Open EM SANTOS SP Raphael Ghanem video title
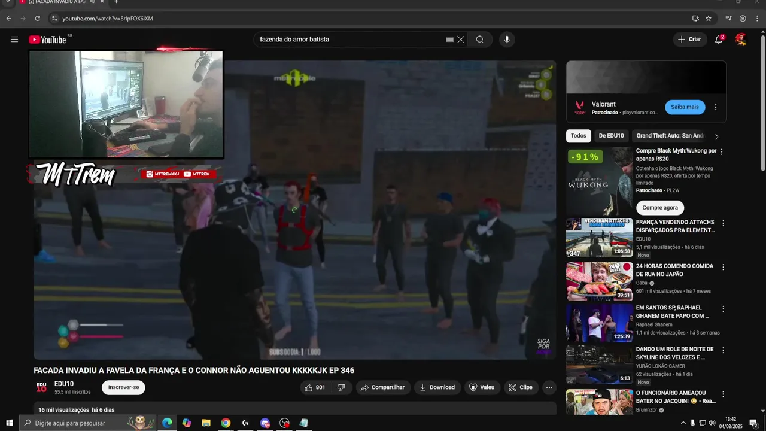766x431 pixels. click(x=673, y=312)
